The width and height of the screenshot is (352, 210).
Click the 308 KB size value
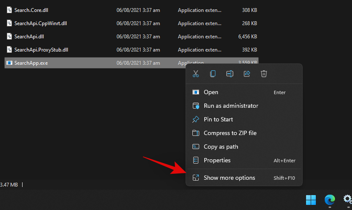[249, 10]
